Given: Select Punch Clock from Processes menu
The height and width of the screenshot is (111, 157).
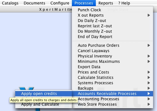Looking at the screenshot, I should (x=112, y=10).
